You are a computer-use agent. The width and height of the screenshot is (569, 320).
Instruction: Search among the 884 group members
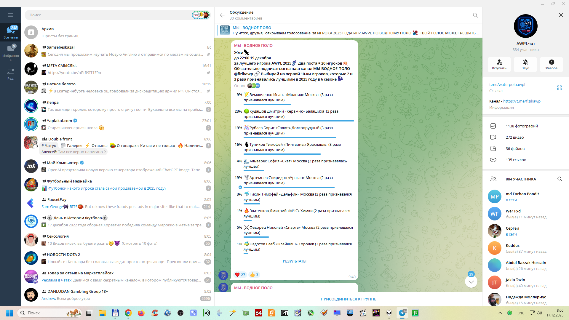(x=560, y=179)
